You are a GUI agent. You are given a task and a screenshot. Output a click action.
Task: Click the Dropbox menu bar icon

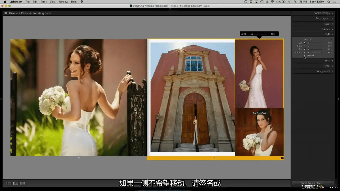click(x=251, y=2)
